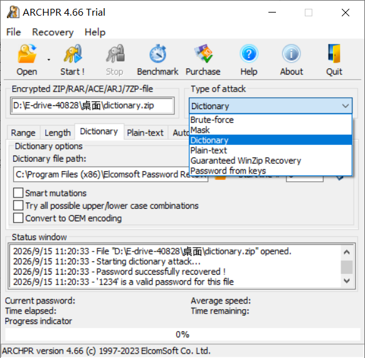Click the 'dictionary.zip" opened.' log line
Viewport: 365px width, 358px height.
(152, 251)
